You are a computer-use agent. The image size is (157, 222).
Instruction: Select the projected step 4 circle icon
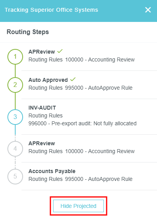[15, 149]
